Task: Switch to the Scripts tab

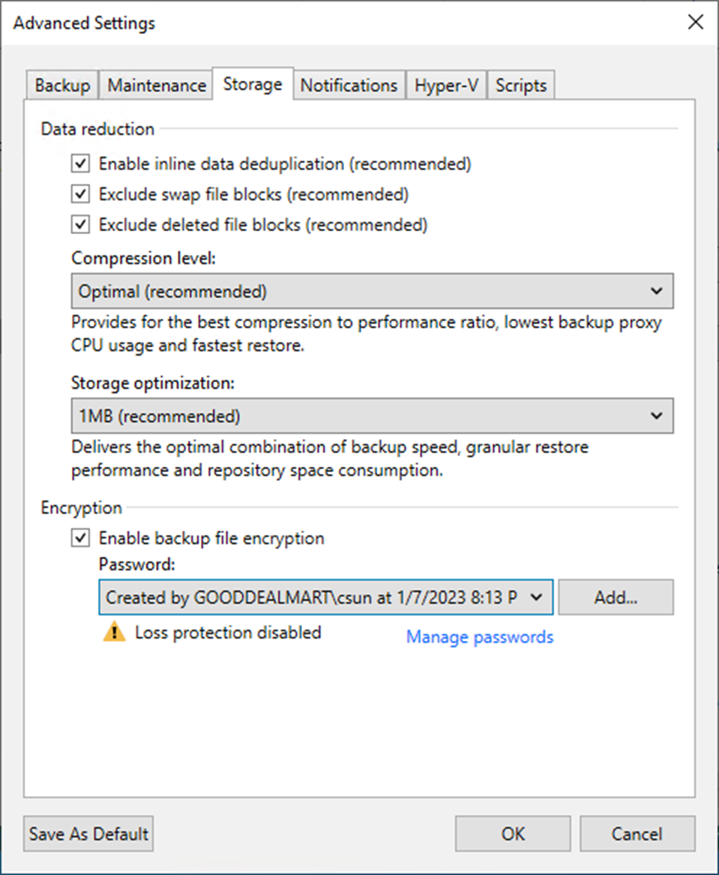Action: click(521, 86)
